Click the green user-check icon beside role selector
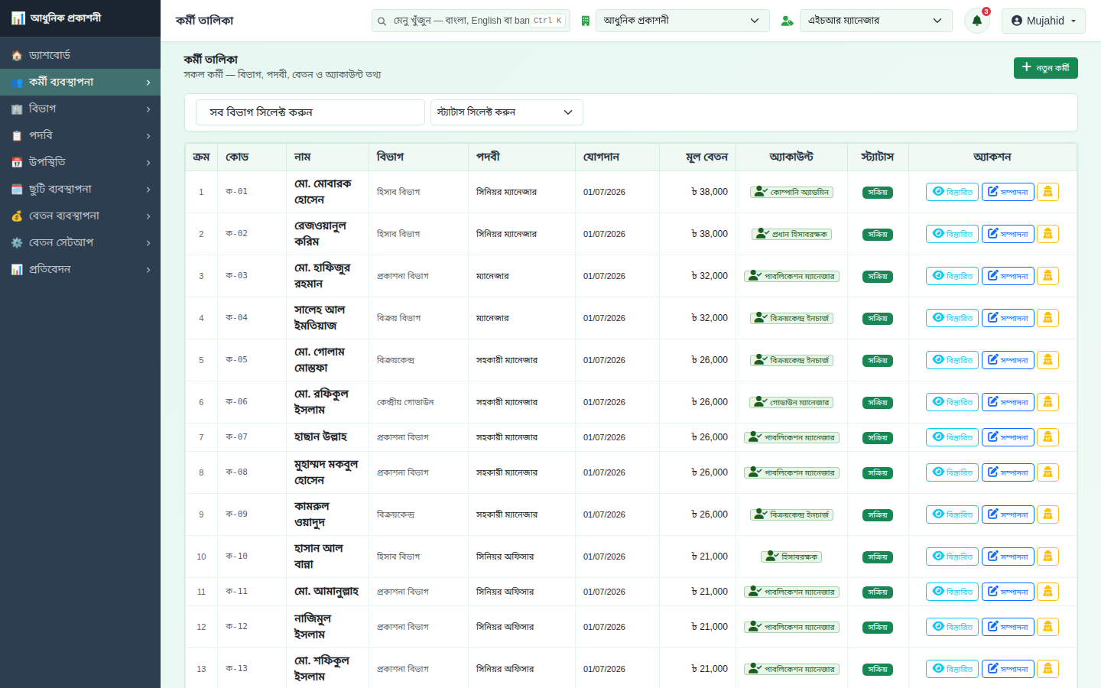 [787, 21]
